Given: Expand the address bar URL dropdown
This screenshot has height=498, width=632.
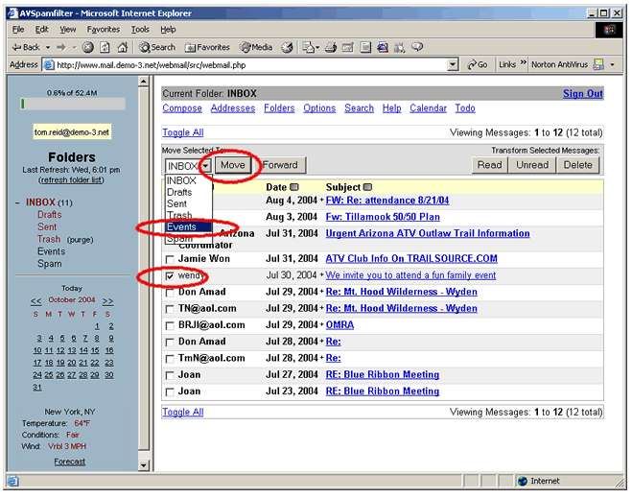Looking at the screenshot, I should (453, 64).
